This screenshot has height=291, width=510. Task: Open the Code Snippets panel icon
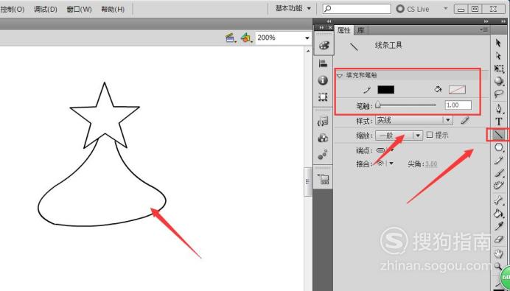pos(324,122)
